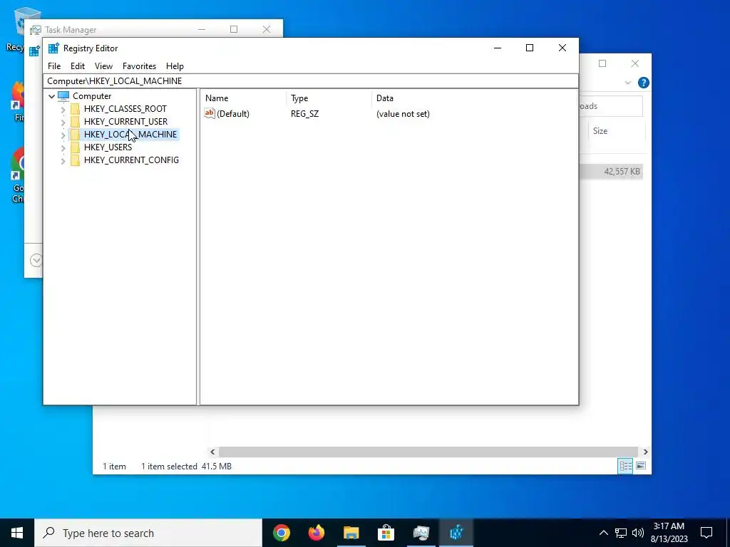
Task: Click the (Default) value name
Action: coord(233,114)
